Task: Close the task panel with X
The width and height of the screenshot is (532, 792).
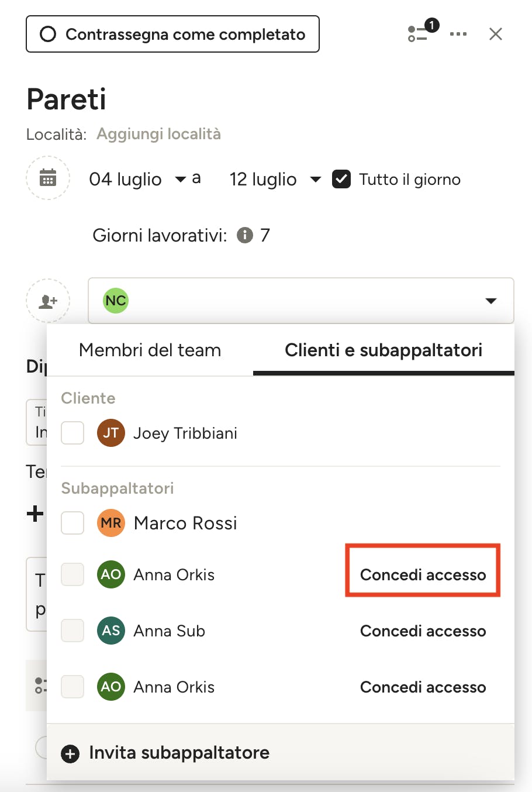Action: tap(496, 34)
